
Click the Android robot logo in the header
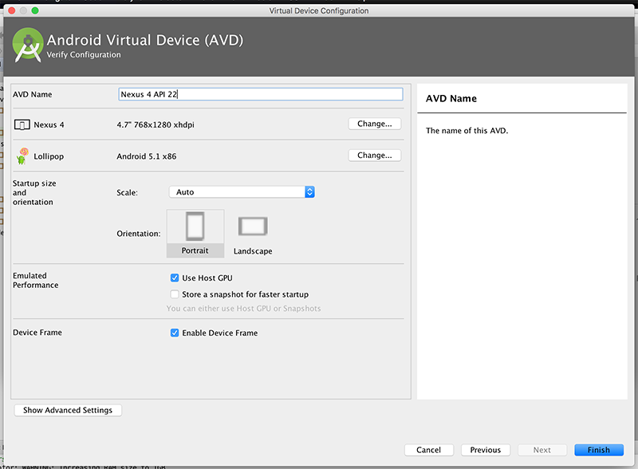tap(27, 44)
